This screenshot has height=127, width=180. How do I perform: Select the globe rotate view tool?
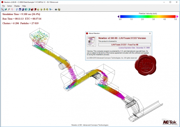6,9
